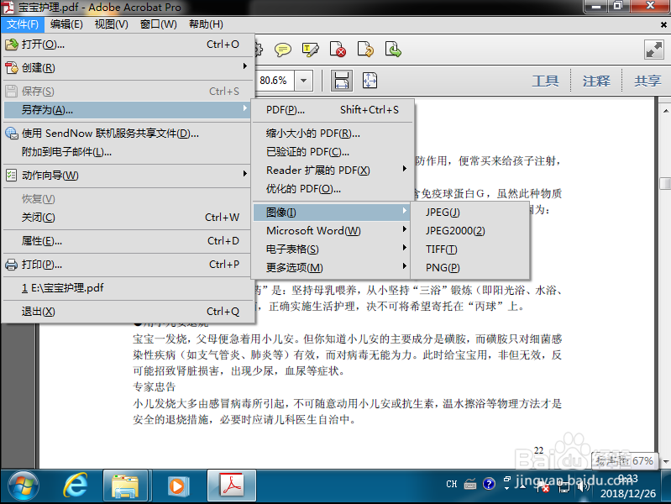Open the Windows Start button
Image resolution: width=671 pixels, height=504 pixels.
click(24, 486)
